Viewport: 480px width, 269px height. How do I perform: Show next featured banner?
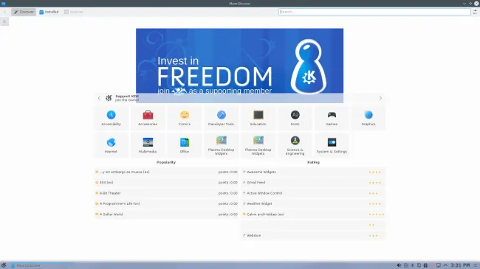pyautogui.click(x=380, y=98)
